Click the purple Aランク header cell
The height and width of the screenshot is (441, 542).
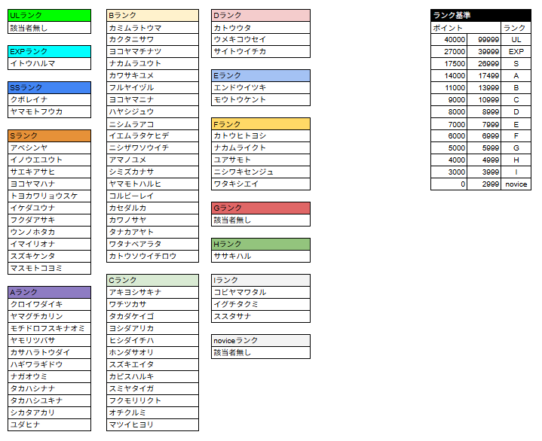pos(49,292)
